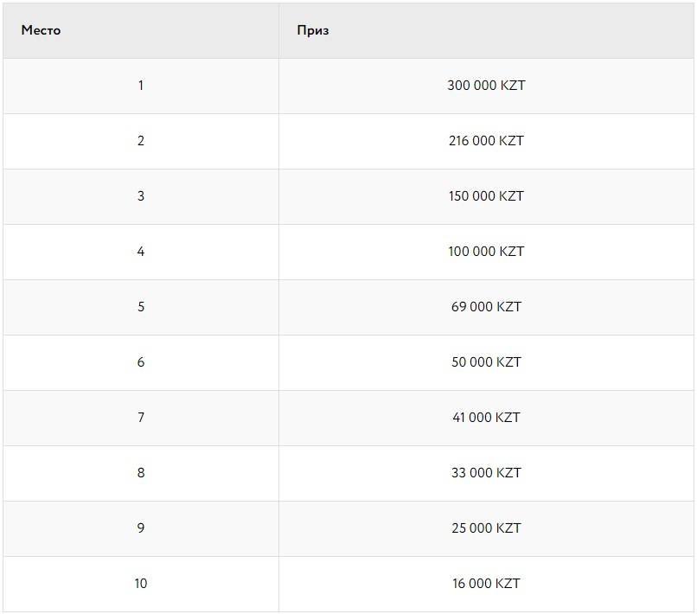Screen dimensions: 697x614
Task: Select the place 6 cell
Action: click(141, 362)
